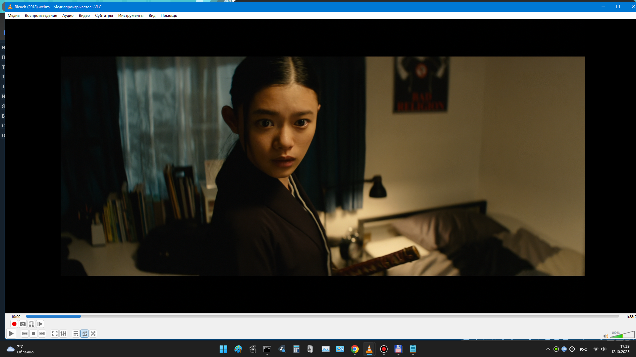Advance frame by frame
The width and height of the screenshot is (636, 357).
tap(40, 324)
